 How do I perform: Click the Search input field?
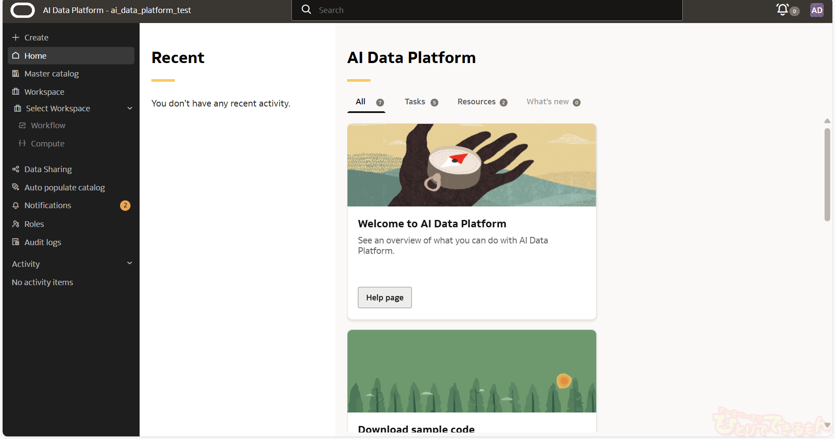tap(487, 10)
